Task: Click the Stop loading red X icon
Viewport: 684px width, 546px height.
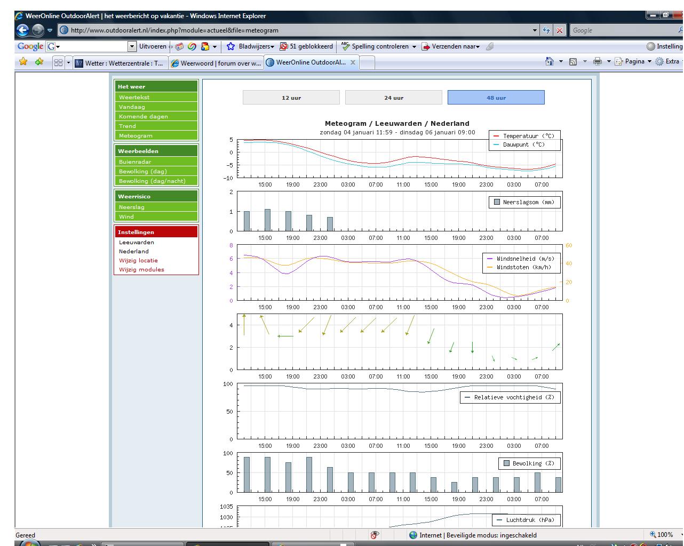Action: point(559,30)
